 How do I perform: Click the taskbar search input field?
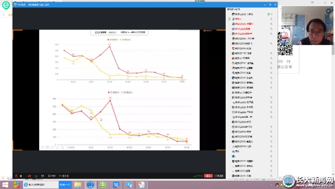(41, 185)
